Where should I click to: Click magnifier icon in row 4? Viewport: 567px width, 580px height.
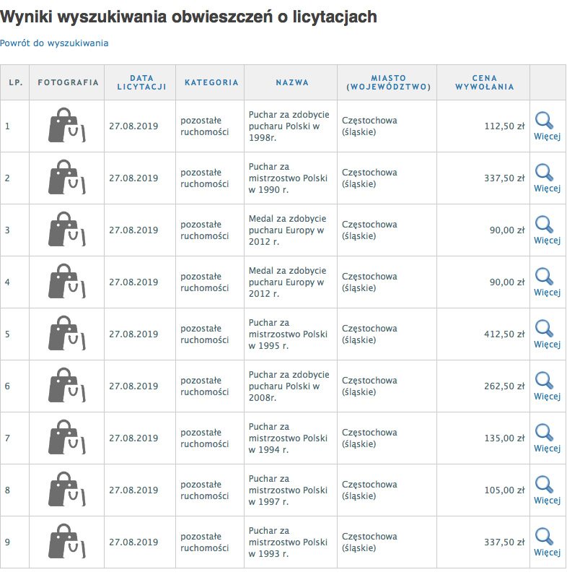tap(545, 277)
